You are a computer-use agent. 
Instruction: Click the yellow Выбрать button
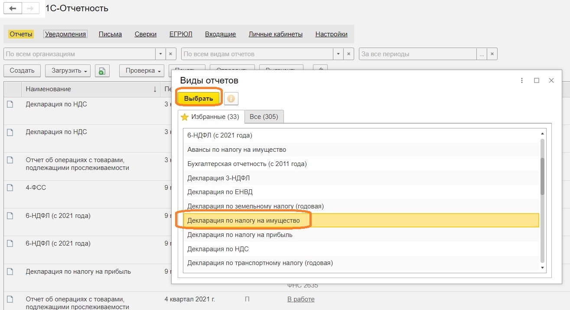coord(199,98)
